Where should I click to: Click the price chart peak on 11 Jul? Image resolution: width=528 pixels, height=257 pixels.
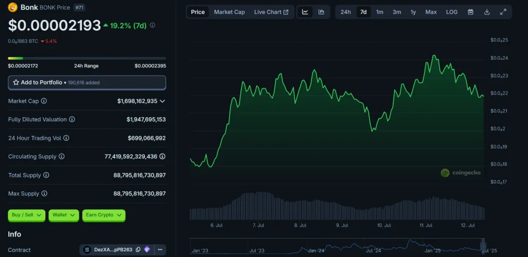click(434, 56)
